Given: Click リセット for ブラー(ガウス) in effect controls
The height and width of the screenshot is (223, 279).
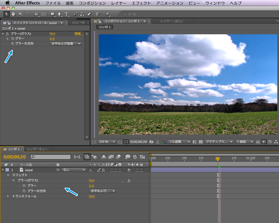Looking at the screenshot, I should [x=52, y=34].
